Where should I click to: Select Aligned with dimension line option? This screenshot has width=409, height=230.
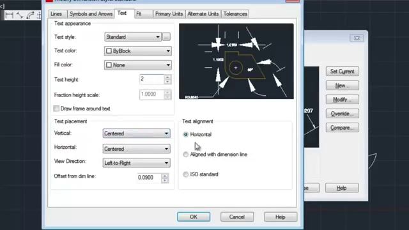185,155
